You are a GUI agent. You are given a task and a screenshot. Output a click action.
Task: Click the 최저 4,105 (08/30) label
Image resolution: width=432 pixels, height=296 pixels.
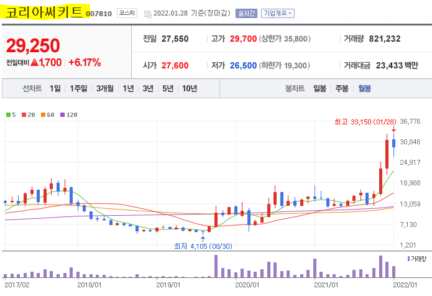pyautogui.click(x=203, y=246)
